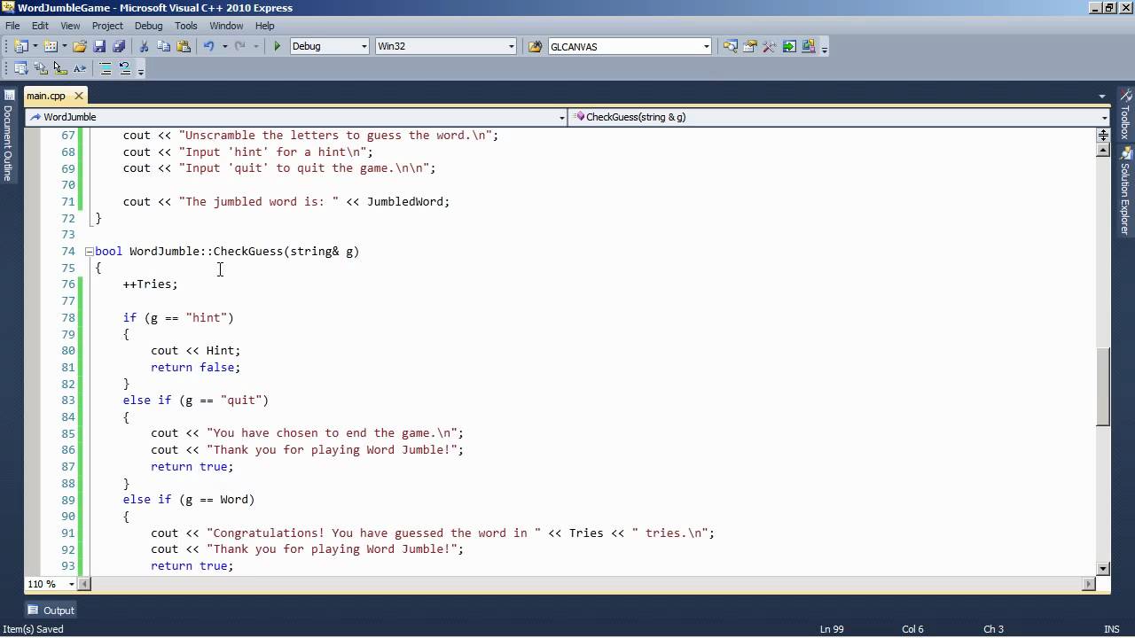Click the Paste clipboard icon

click(184, 46)
